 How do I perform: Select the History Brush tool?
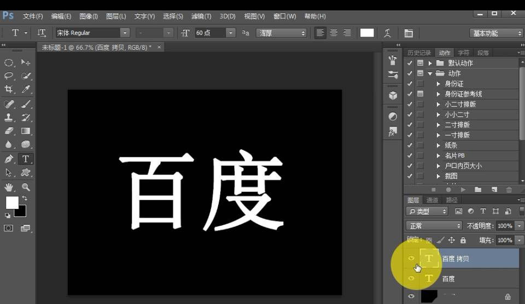click(x=26, y=118)
